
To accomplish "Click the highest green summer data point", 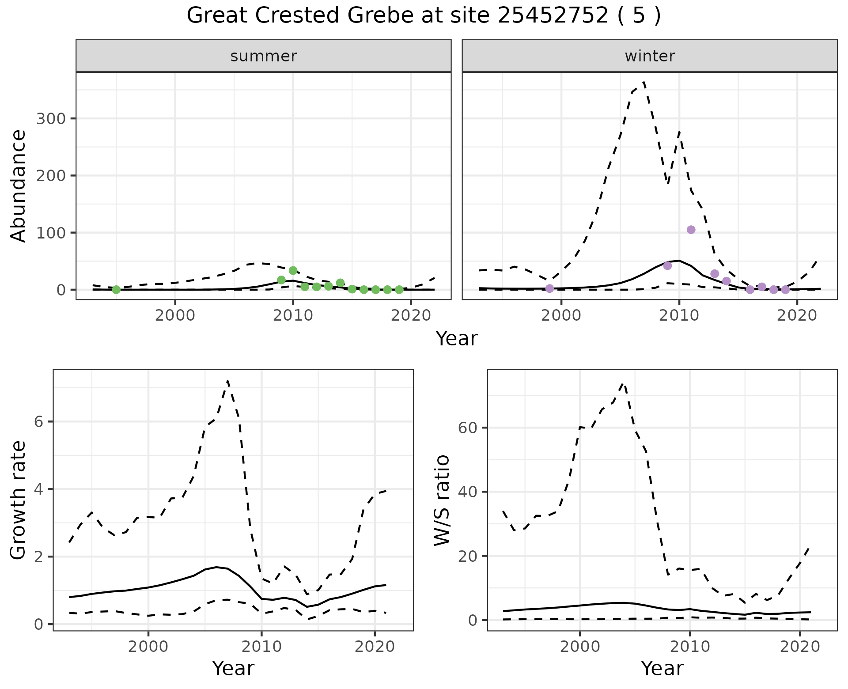I will pos(293,271).
